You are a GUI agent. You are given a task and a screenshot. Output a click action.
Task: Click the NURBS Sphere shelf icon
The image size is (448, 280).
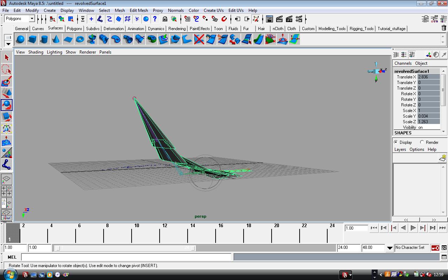pos(20,39)
